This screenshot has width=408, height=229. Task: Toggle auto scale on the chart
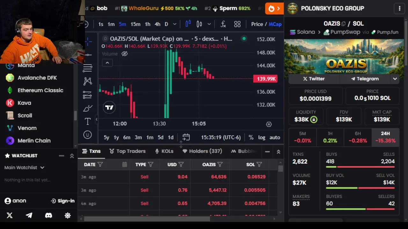(275, 137)
